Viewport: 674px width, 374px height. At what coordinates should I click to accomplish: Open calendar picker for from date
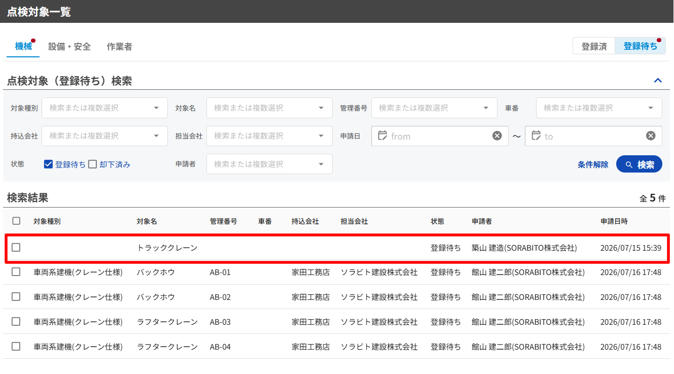tap(382, 135)
